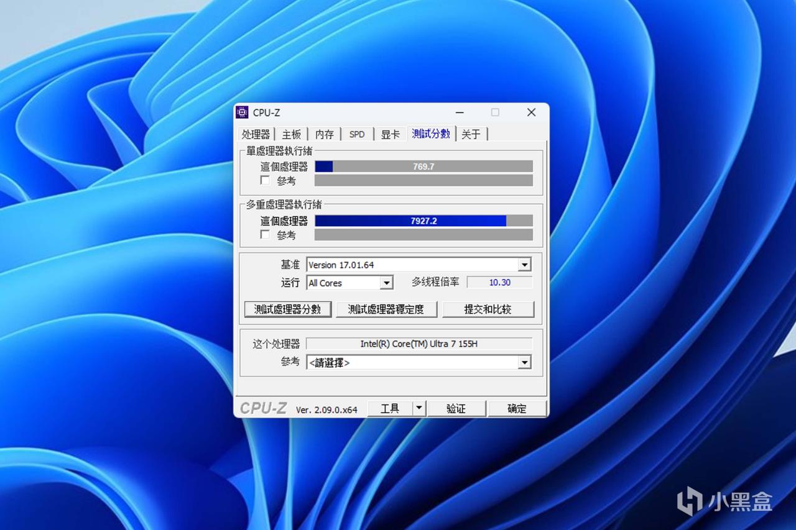Select the SPD tab
The height and width of the screenshot is (530, 796).
(357, 134)
